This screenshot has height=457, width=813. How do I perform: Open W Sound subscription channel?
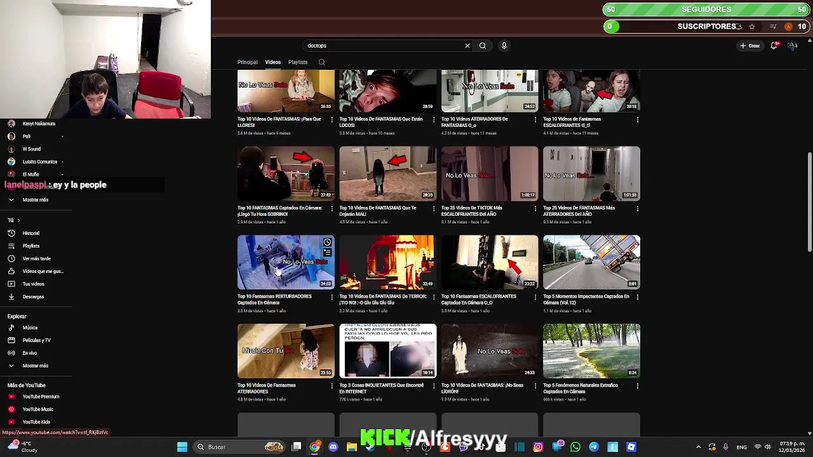[x=31, y=149]
